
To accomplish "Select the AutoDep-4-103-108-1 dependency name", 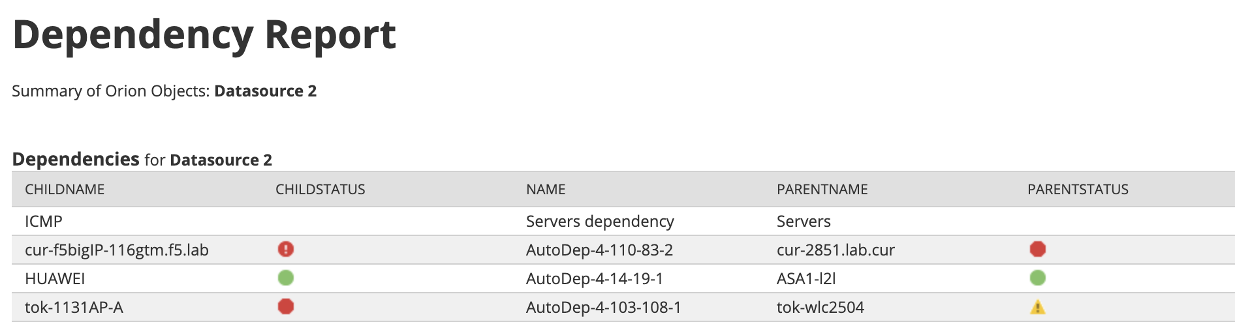I will pos(604,308).
